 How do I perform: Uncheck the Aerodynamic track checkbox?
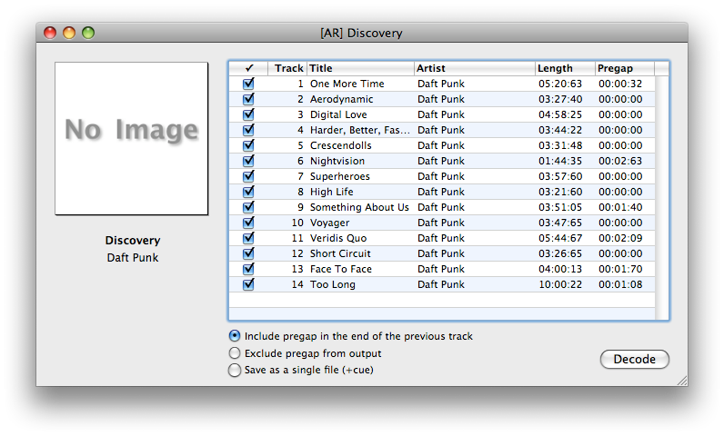248,99
